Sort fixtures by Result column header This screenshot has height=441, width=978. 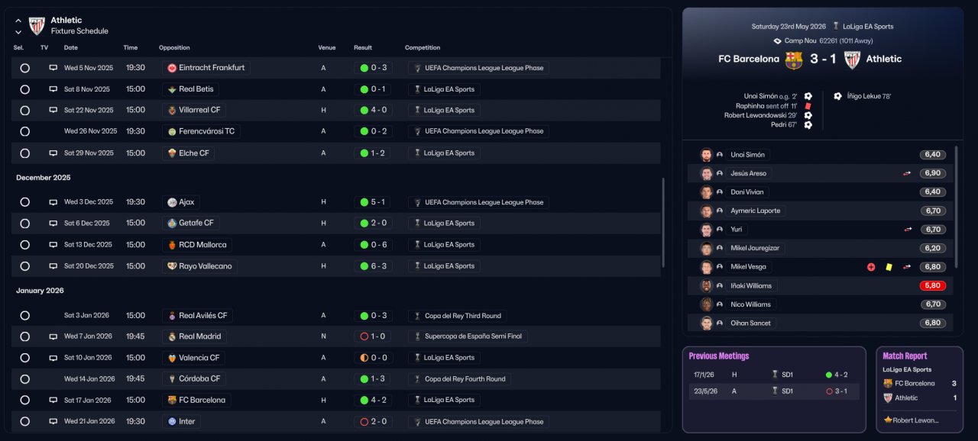363,48
